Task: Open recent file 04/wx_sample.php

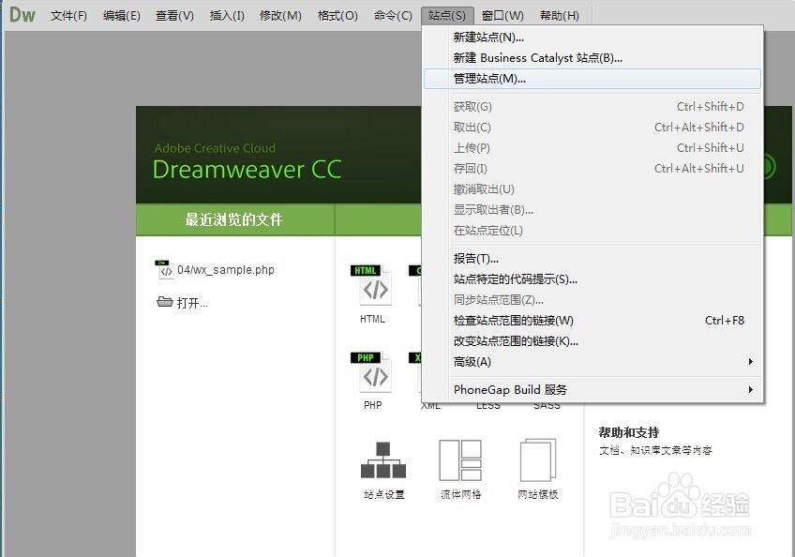Action: click(x=226, y=270)
